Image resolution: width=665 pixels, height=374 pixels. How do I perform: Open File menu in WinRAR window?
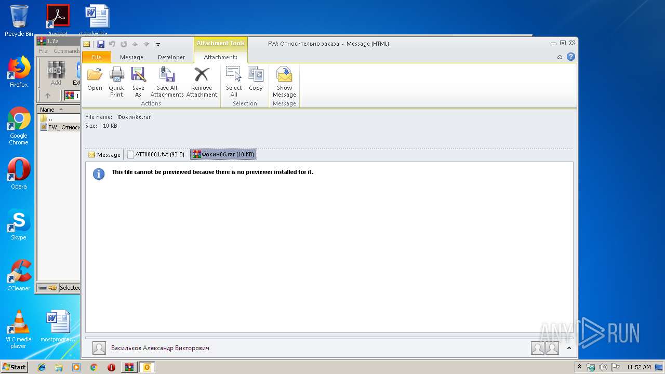(x=43, y=51)
